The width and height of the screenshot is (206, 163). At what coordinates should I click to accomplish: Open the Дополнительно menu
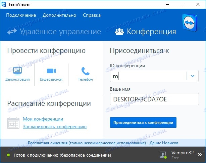[x=59, y=15]
